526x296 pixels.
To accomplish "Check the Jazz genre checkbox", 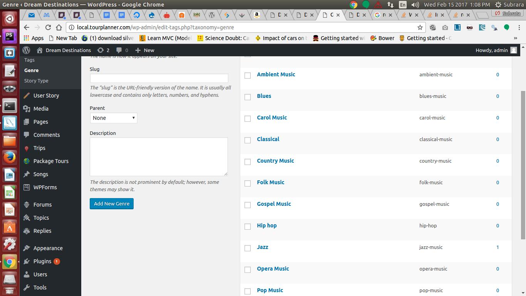I will coord(248,248).
